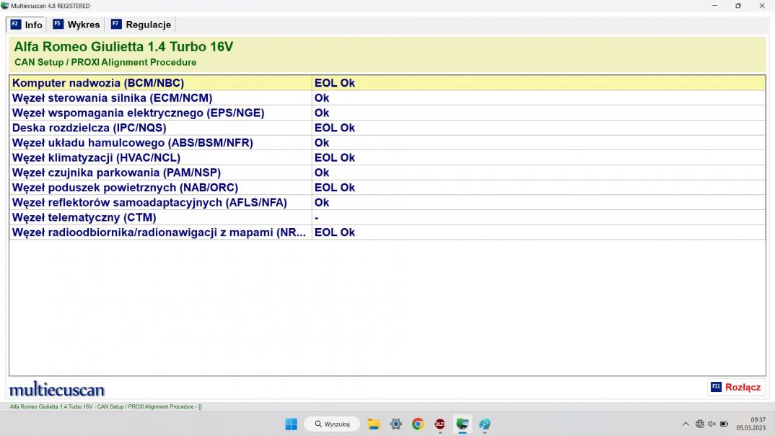Click the EOL Ok status for HVAC/NCL
The width and height of the screenshot is (775, 436).
tap(335, 157)
